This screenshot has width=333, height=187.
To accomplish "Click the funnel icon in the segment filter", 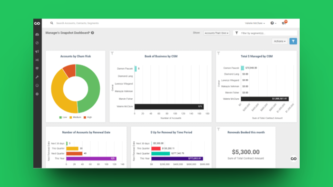I will click(236, 33).
